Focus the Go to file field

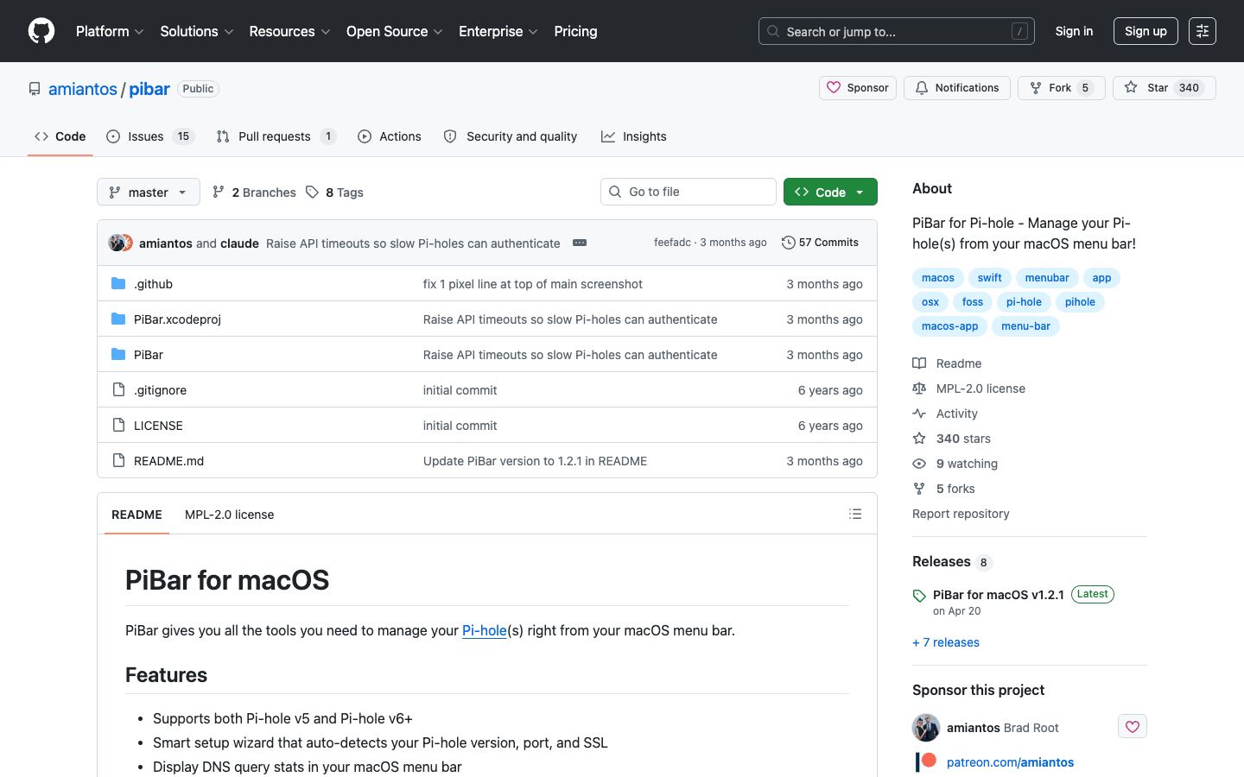pyautogui.click(x=689, y=192)
